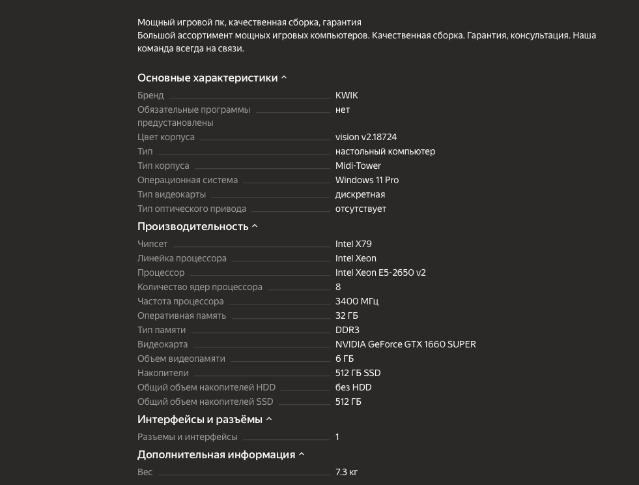Click the Видеокарта label
This screenshot has width=639, height=485.
162,344
